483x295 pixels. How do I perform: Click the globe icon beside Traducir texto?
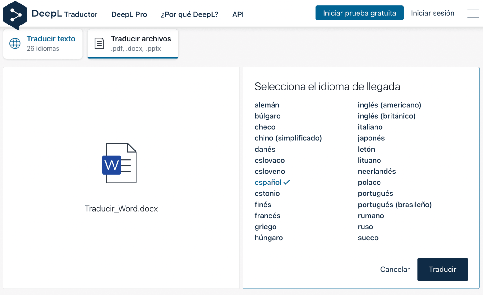pos(15,43)
